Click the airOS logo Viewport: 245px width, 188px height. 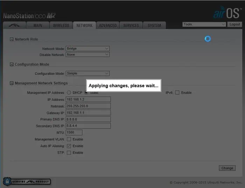click(x=227, y=13)
